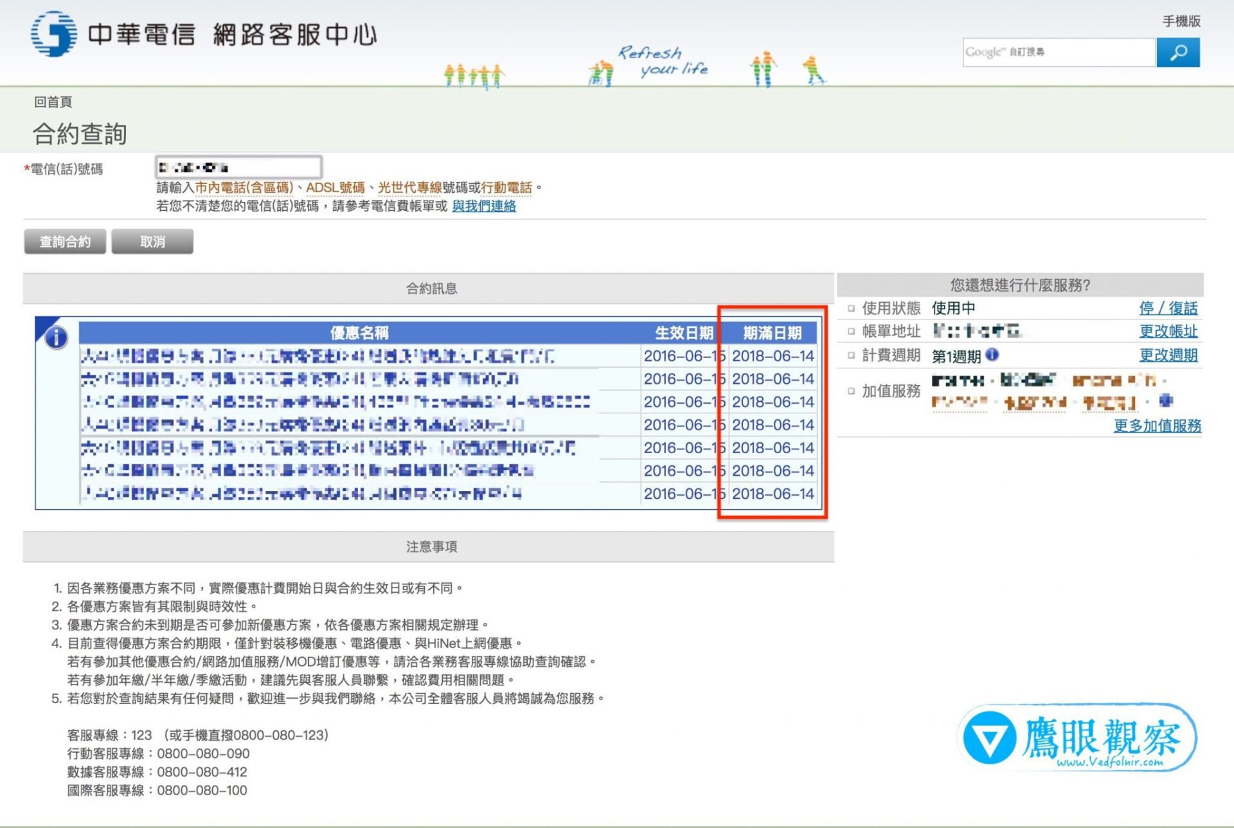
Task: Open the 與我們連絡 contact link
Action: pos(484,206)
